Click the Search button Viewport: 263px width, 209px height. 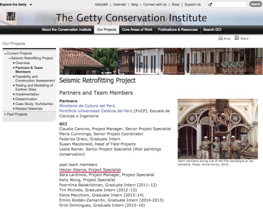click(256, 4)
